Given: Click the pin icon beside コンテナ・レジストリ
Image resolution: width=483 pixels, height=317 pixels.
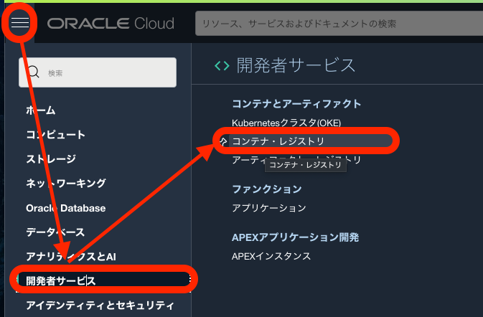Looking at the screenshot, I should coord(223,141).
